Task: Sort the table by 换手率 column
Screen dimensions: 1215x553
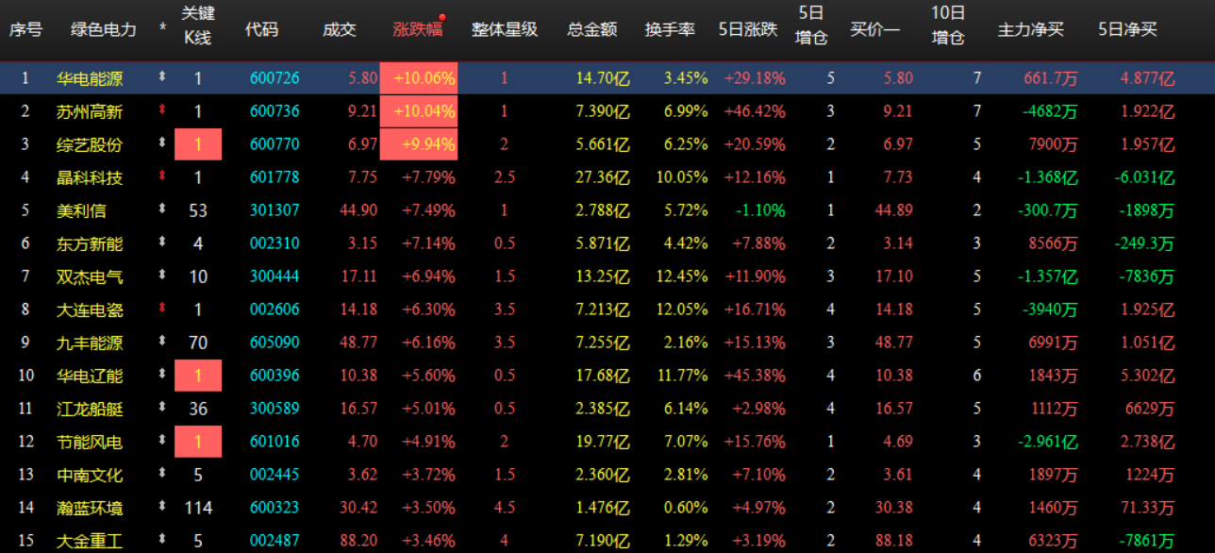Action: click(x=669, y=28)
